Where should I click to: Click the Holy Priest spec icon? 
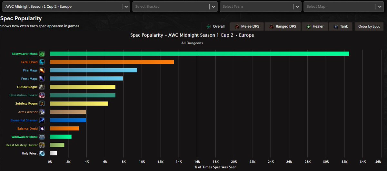pyautogui.click(x=42, y=154)
